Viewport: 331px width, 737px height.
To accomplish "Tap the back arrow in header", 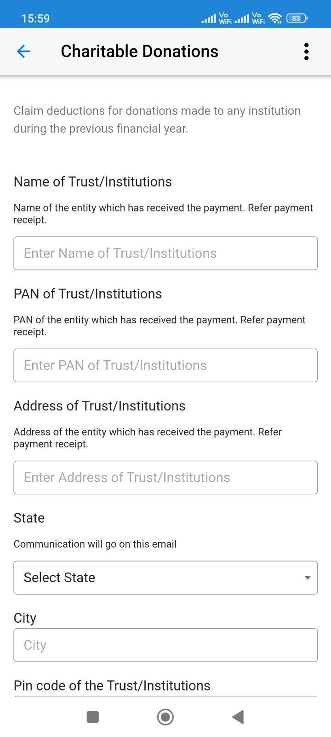I will point(23,52).
